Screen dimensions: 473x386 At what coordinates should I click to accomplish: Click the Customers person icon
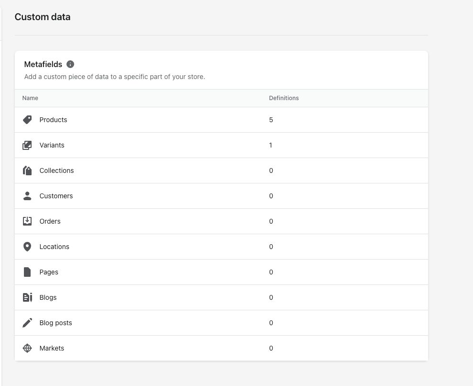click(27, 196)
